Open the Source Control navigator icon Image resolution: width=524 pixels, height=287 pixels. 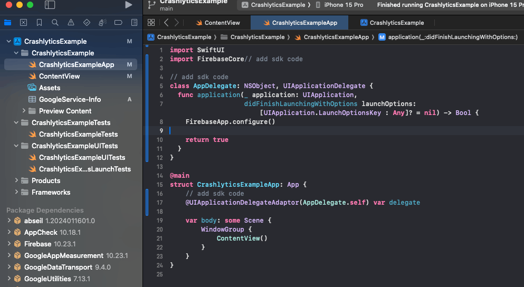coord(23,22)
